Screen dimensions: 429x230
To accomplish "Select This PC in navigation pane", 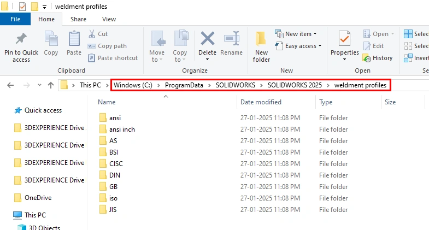I will [36, 215].
